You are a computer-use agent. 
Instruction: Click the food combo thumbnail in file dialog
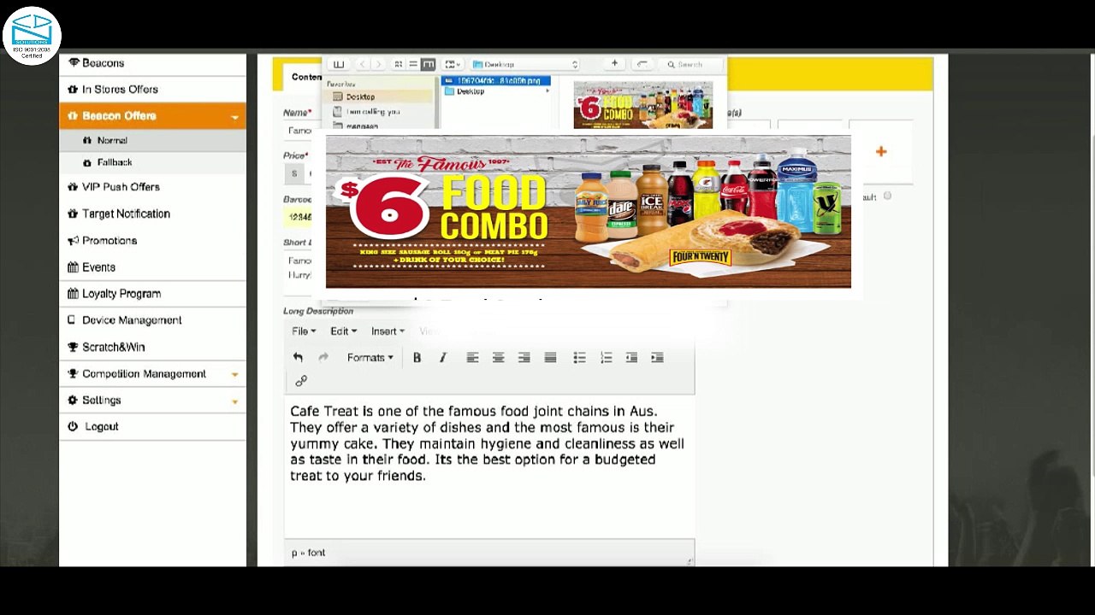coord(643,105)
